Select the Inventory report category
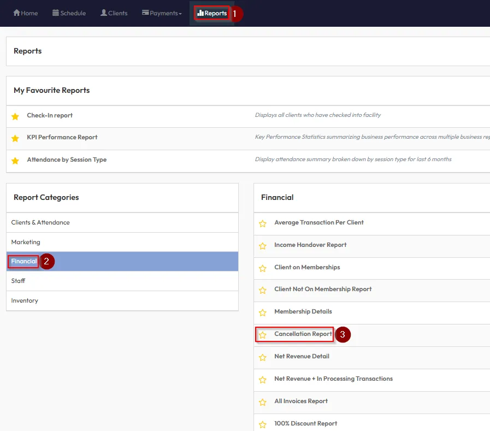Screen dimensions: 490x431 coord(25,300)
